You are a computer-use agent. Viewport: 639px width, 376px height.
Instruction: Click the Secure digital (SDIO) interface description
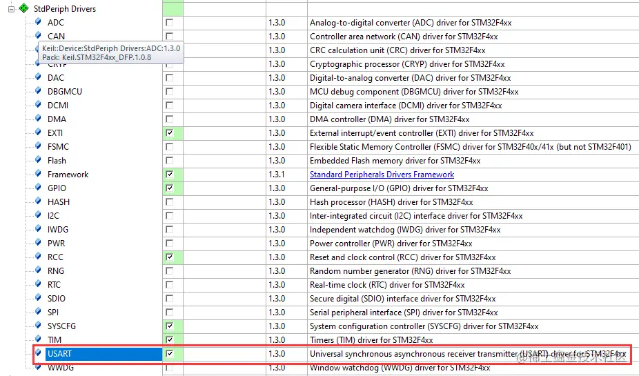[402, 299]
